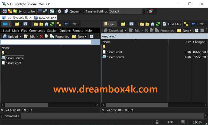Click the red X delete icon
This screenshot has height=125, width=208.
(41, 36)
